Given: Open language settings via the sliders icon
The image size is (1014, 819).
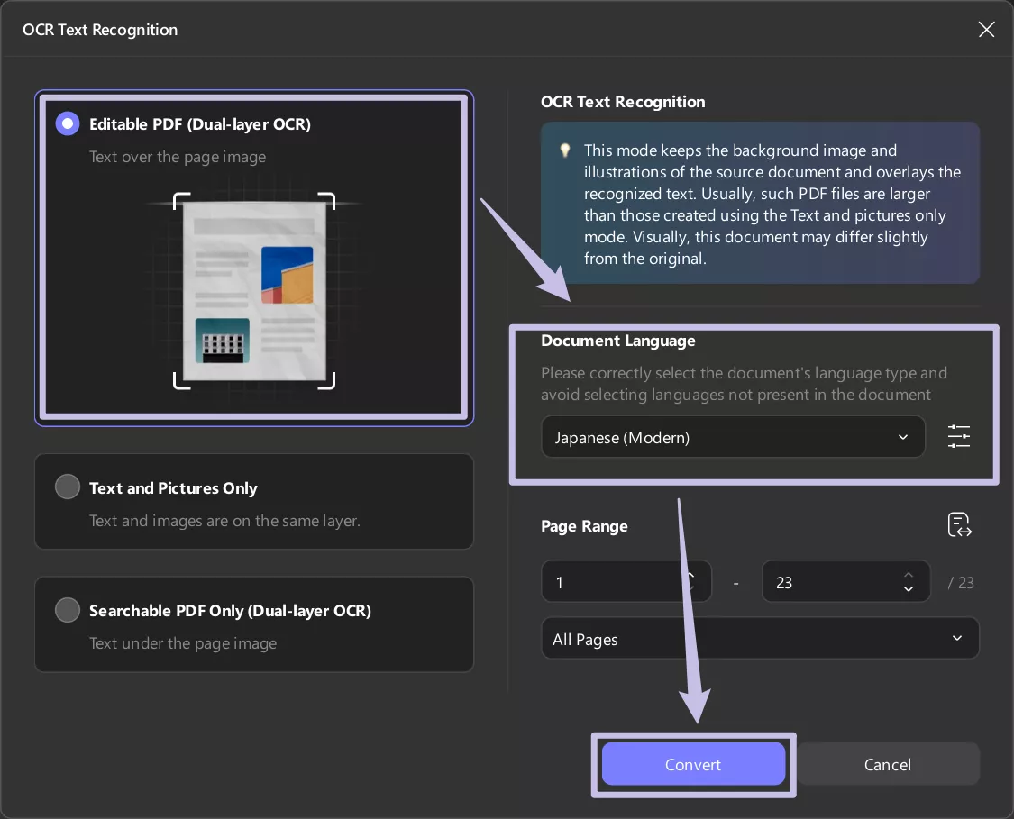Looking at the screenshot, I should 958,437.
